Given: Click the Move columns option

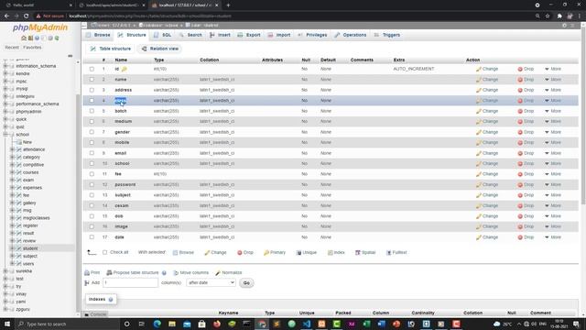Looking at the screenshot, I should (x=191, y=273).
